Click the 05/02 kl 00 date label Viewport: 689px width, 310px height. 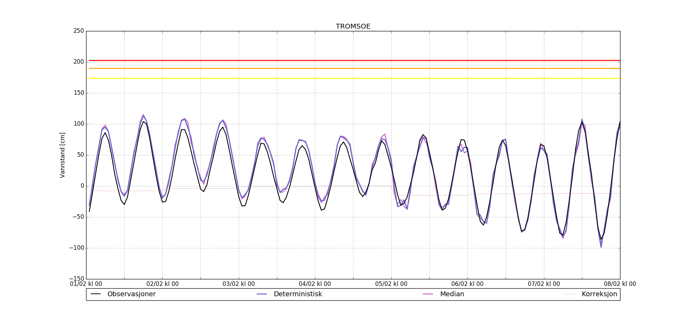pos(391,284)
